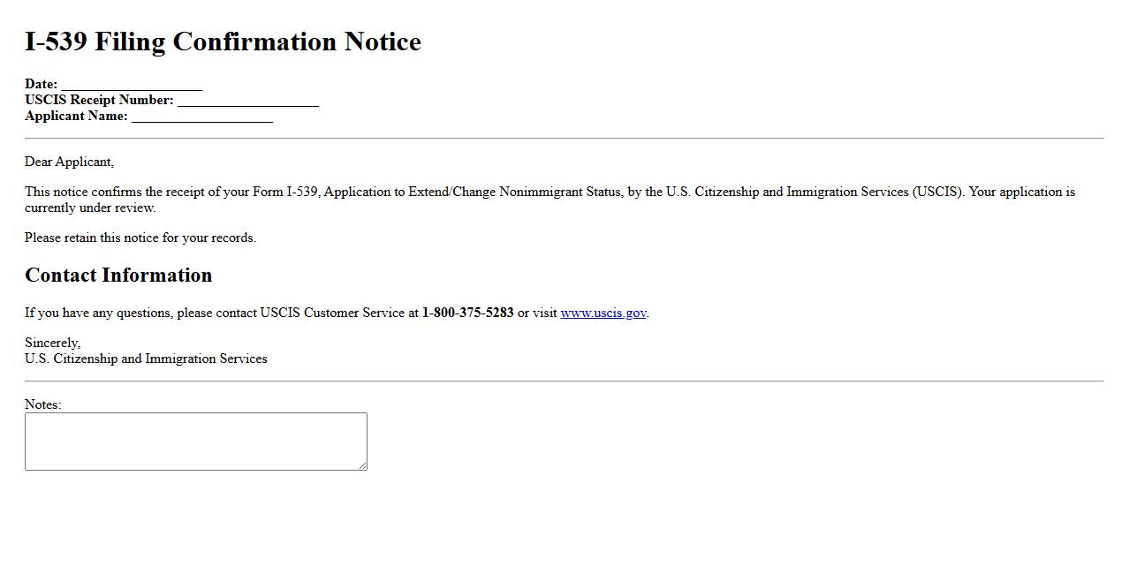Click the Applicant Name input field
Image resolution: width=1129 pixels, height=574 pixels.
pos(201,117)
